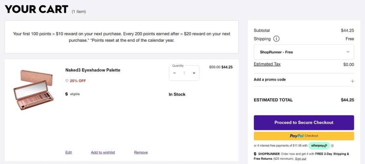Open the info icon next to Afterpay

pyautogui.click(x=333, y=145)
